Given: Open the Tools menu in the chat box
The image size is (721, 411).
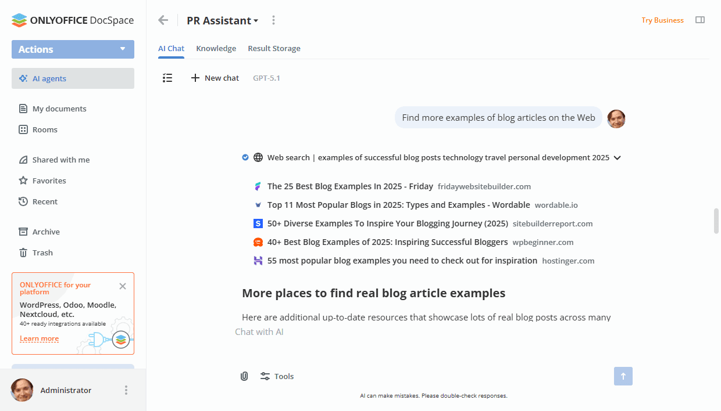Looking at the screenshot, I should pyautogui.click(x=277, y=376).
